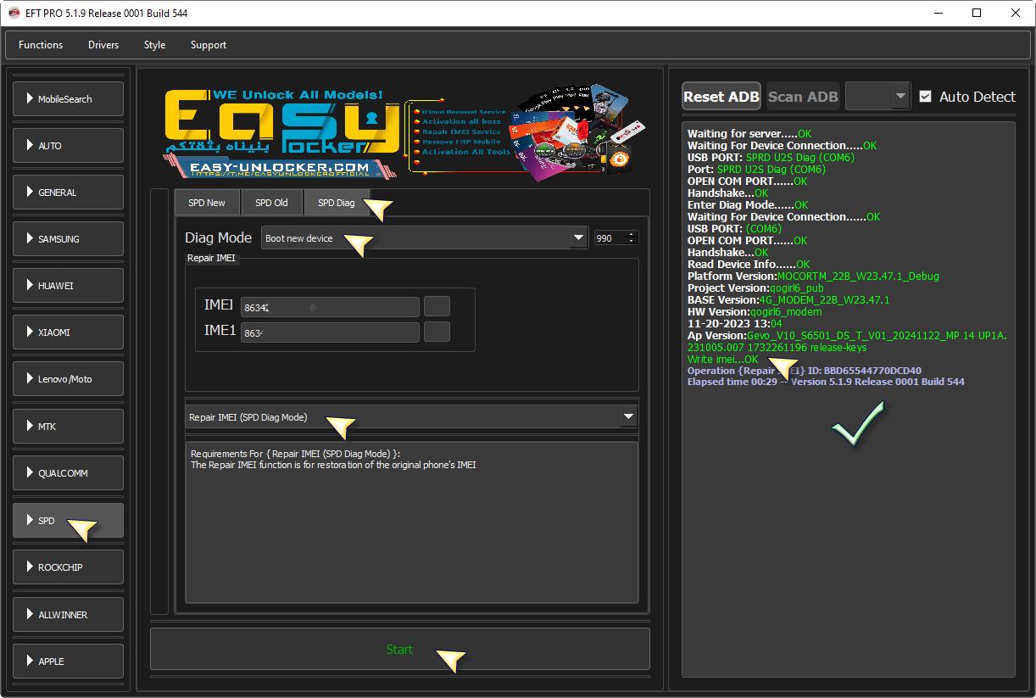Toggle the Auto Detect checkbox

click(925, 97)
